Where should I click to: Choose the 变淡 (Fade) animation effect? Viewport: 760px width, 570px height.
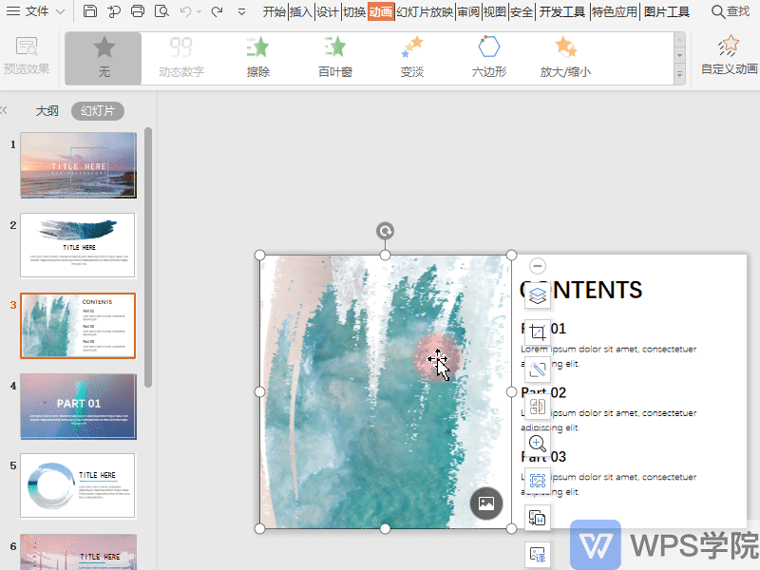(411, 57)
